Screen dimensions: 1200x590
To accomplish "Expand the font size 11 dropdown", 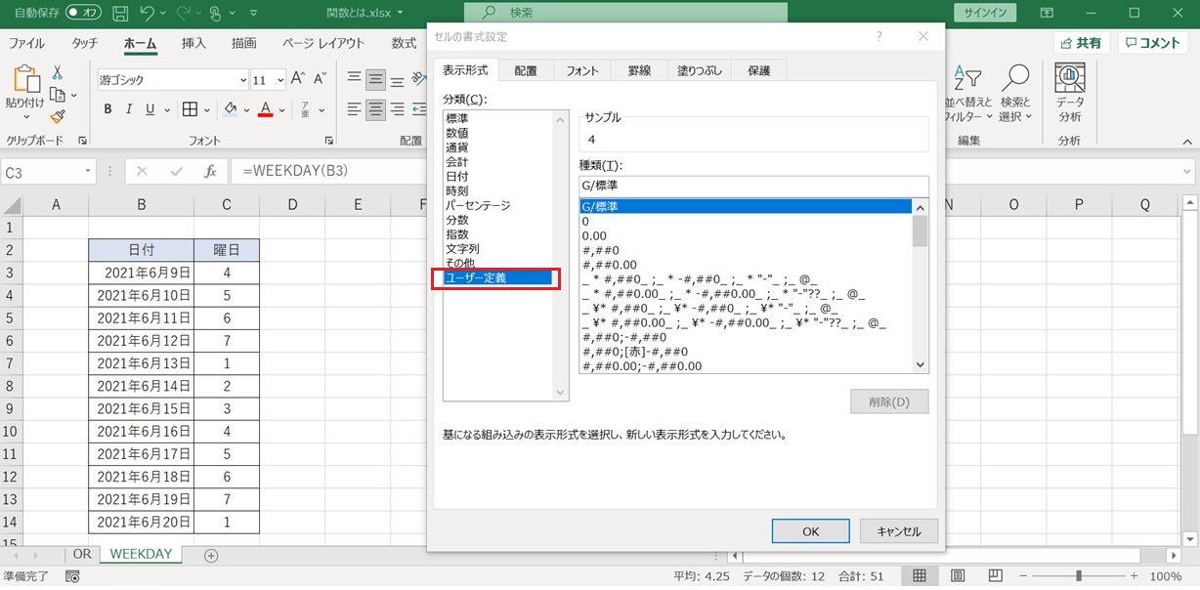I will coord(280,80).
